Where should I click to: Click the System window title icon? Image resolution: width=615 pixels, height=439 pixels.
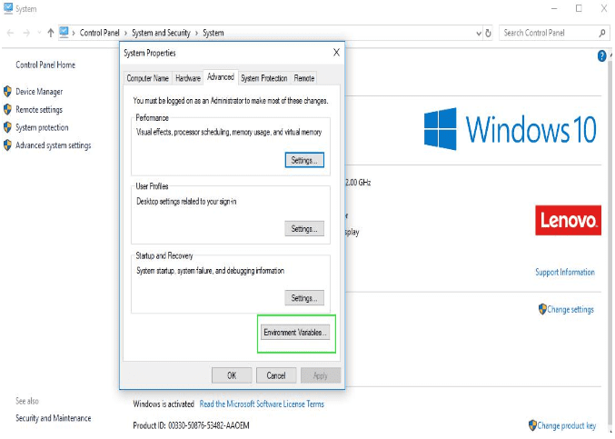[x=8, y=8]
